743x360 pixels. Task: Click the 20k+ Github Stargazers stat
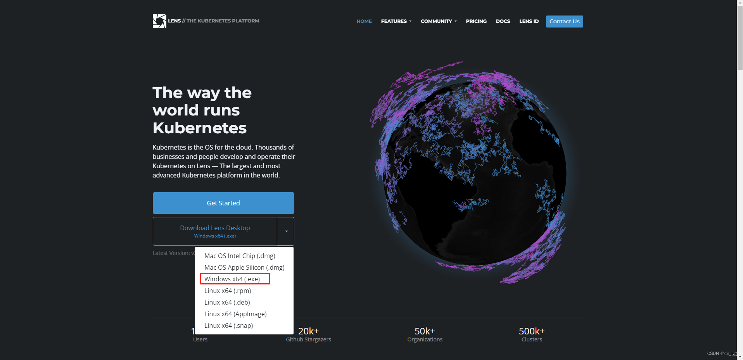309,335
